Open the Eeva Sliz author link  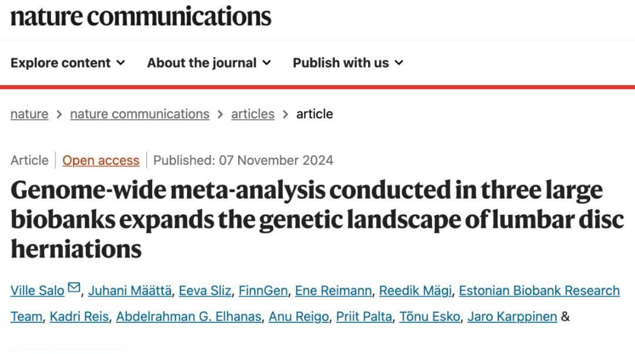point(205,291)
